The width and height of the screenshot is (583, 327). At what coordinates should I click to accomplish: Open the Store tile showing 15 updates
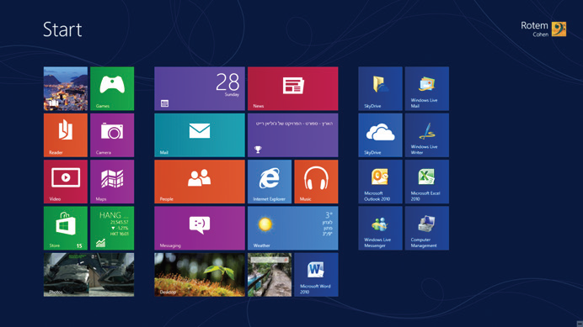click(x=66, y=229)
